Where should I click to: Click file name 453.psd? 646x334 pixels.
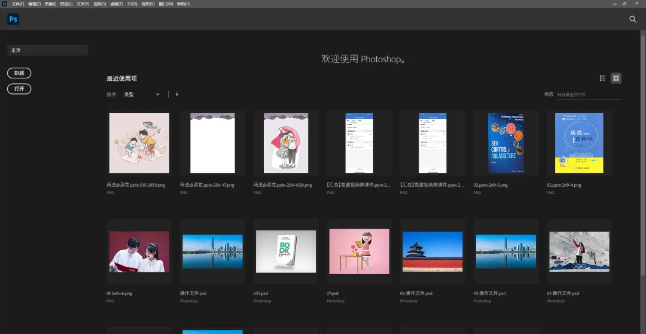click(260, 293)
